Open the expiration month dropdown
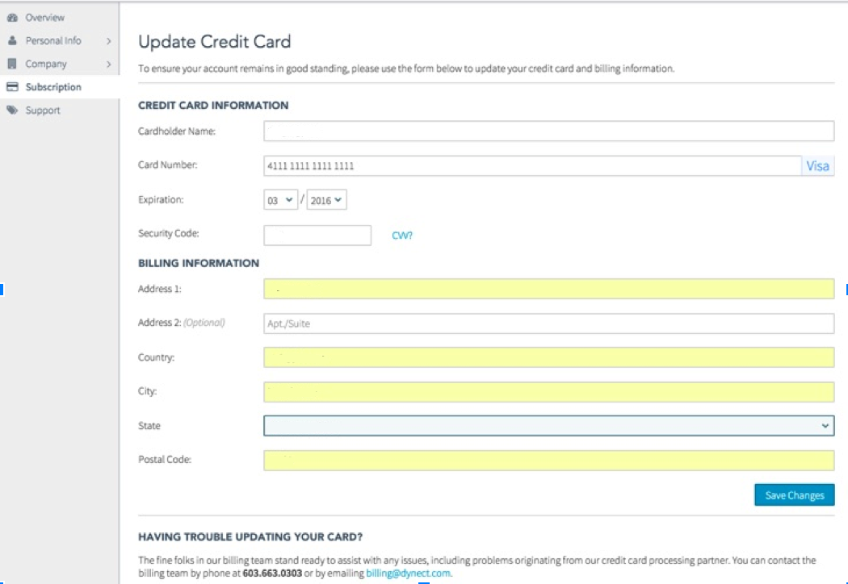This screenshot has height=584, width=848. coord(282,201)
